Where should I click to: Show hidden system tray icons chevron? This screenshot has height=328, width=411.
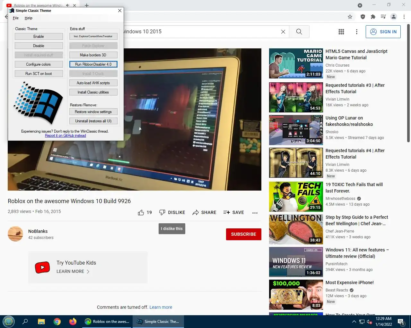[x=354, y=322]
